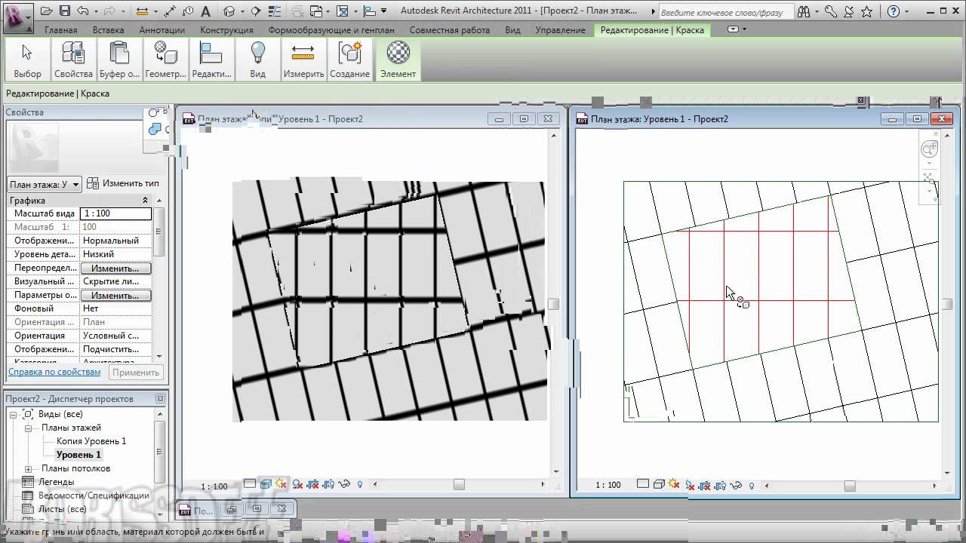This screenshot has width=966, height=543.
Task: Open the Геометрия ribbon panel
Action: pyautogui.click(x=165, y=60)
